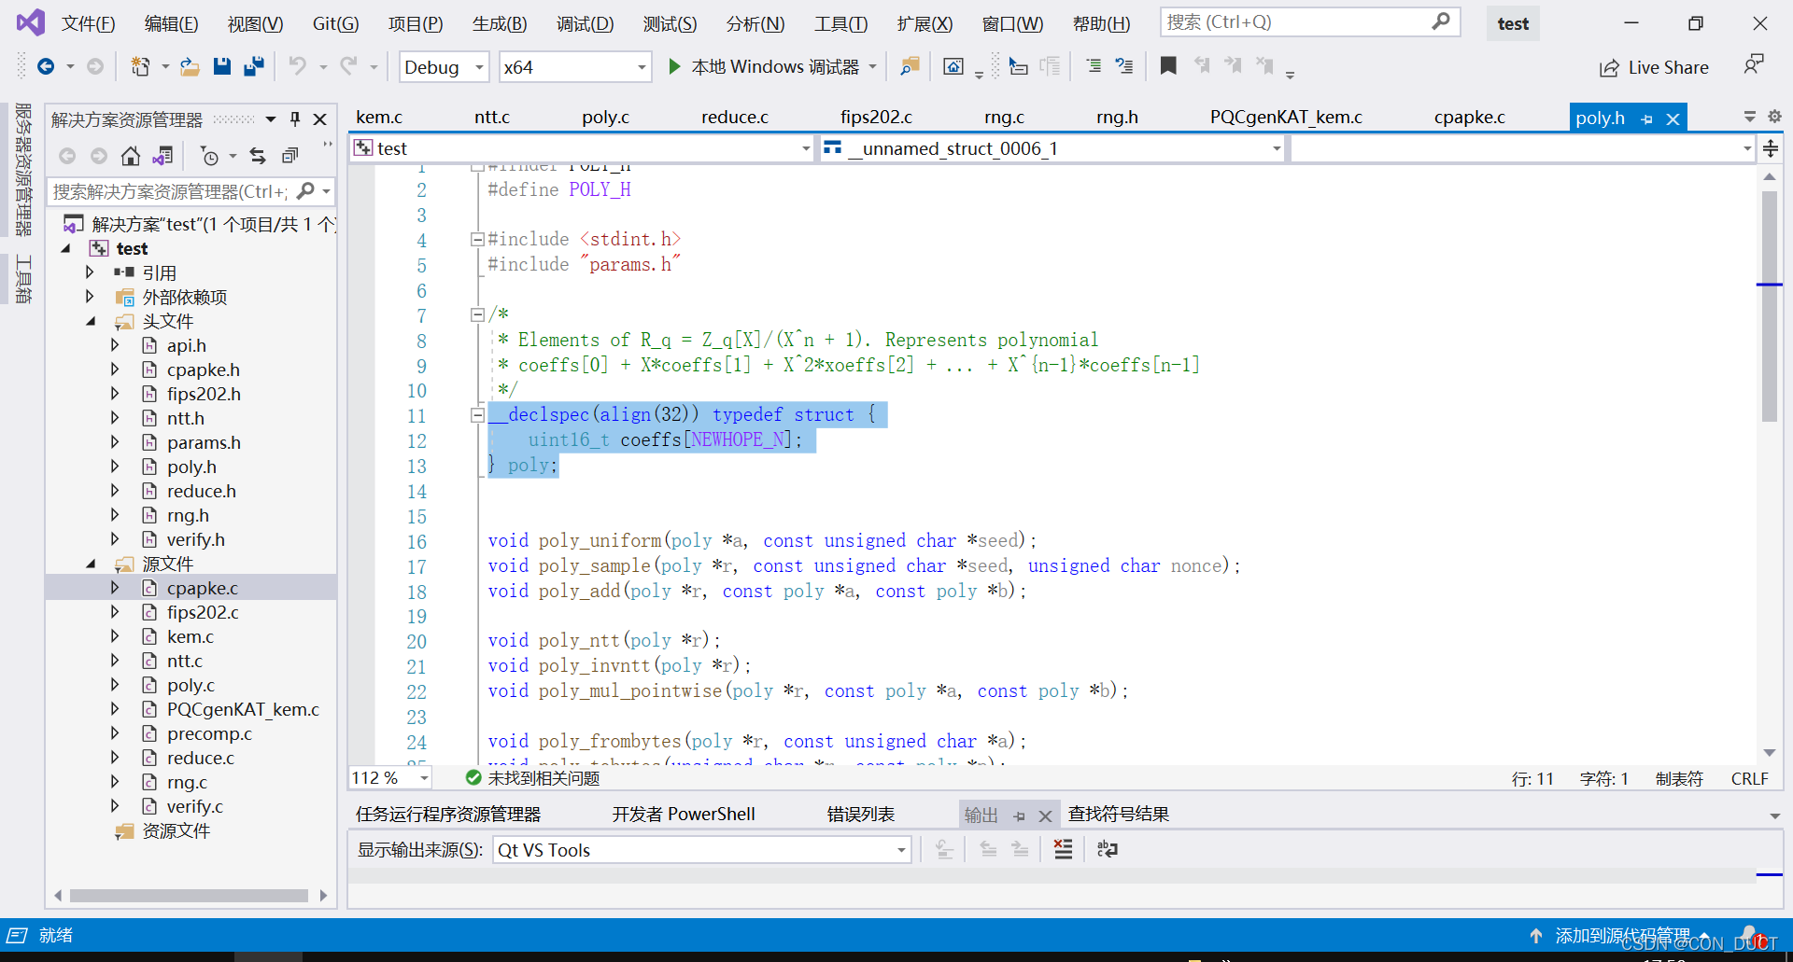The image size is (1793, 962).
Task: Click the Solution Explorer horizontal scrollbar
Action: coord(190,896)
